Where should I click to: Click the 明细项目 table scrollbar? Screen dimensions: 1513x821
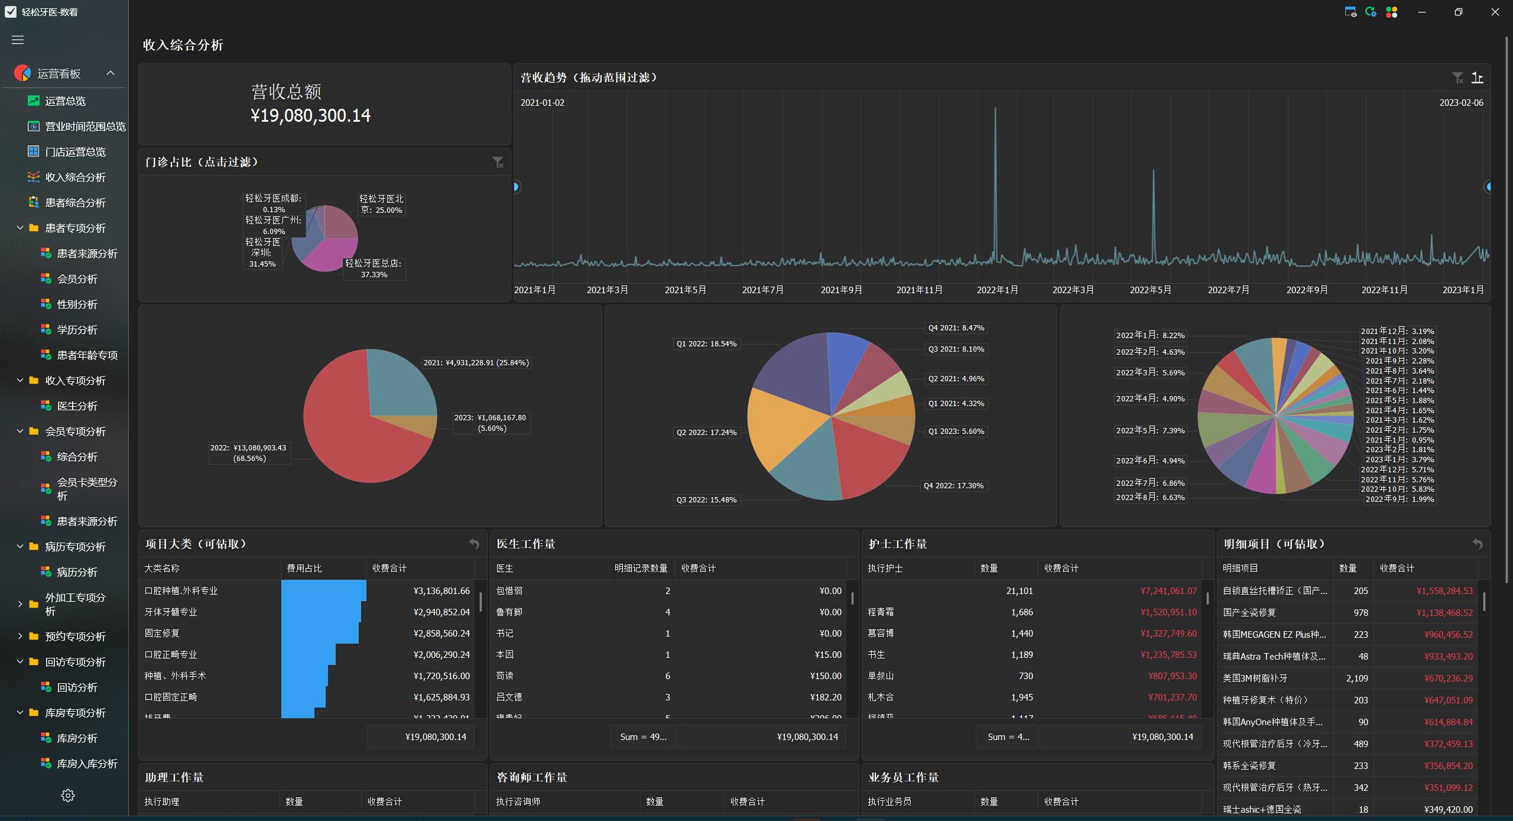point(1484,602)
